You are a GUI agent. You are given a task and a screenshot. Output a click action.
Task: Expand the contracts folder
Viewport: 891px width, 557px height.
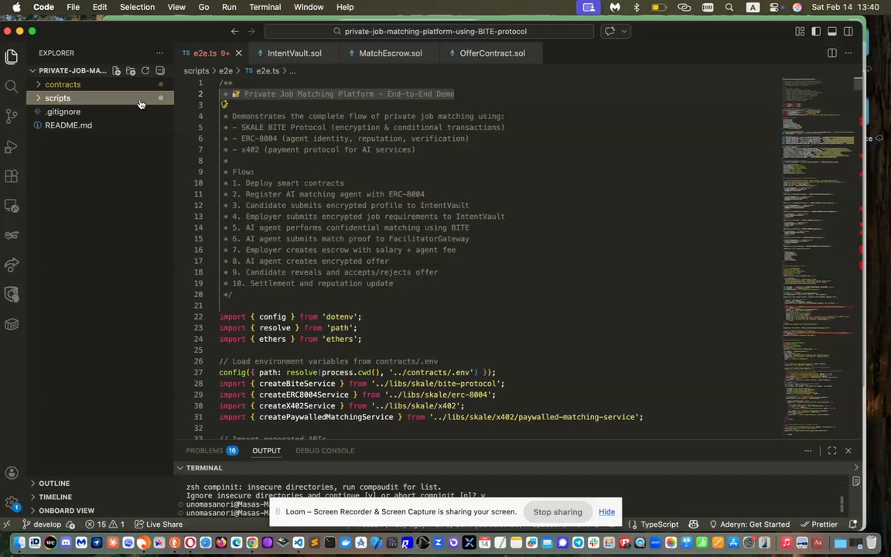tap(100, 84)
